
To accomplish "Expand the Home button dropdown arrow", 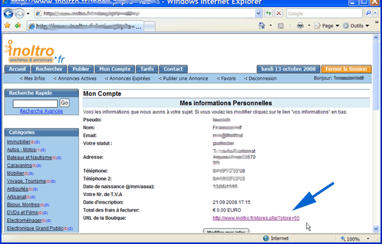I will 271,25.
